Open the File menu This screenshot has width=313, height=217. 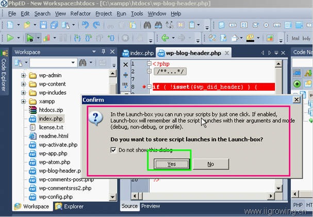(x=12, y=13)
